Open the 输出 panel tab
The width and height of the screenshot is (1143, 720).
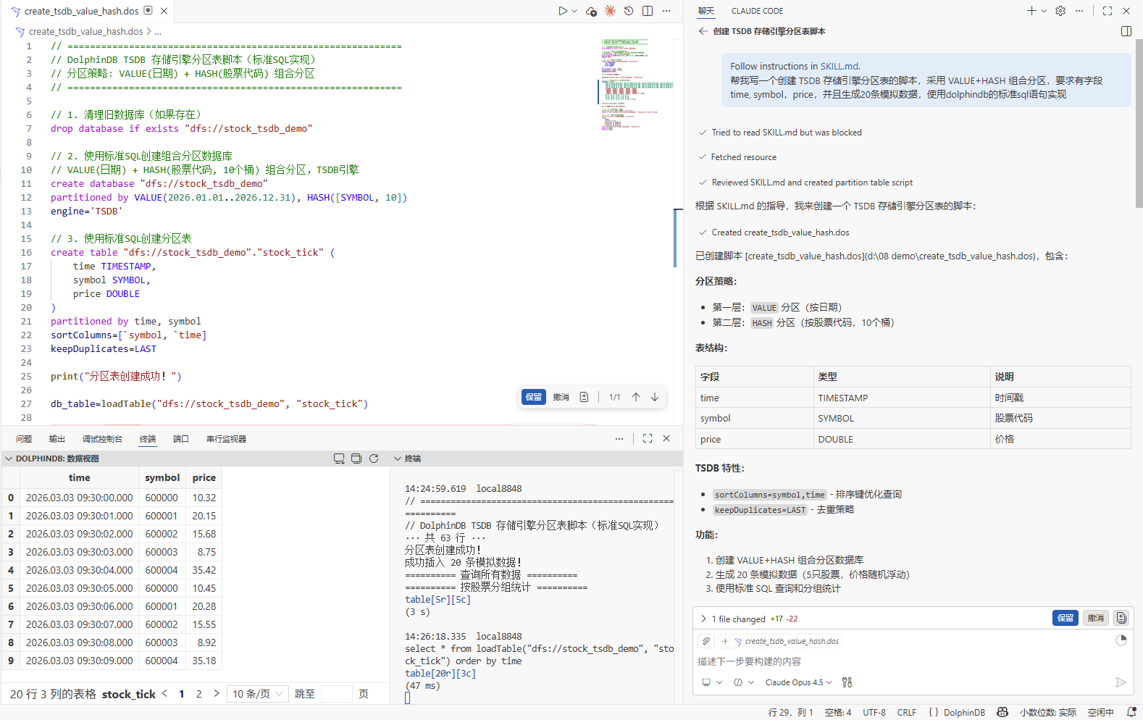point(56,439)
